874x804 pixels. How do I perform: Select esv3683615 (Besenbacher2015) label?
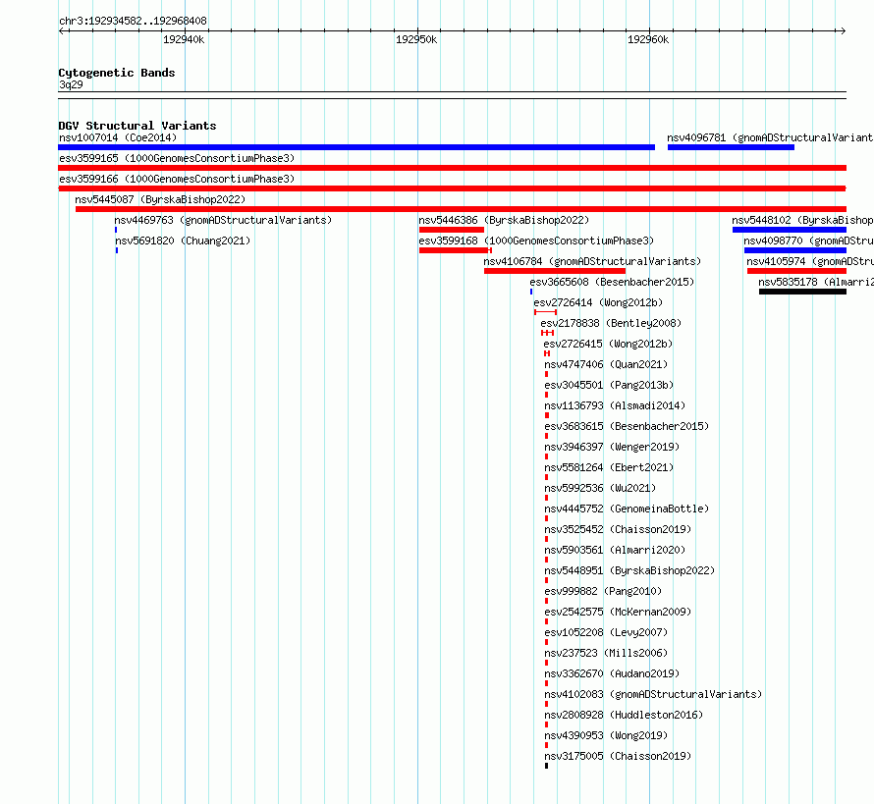tap(627, 426)
